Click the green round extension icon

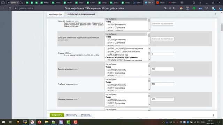pos(194,8)
